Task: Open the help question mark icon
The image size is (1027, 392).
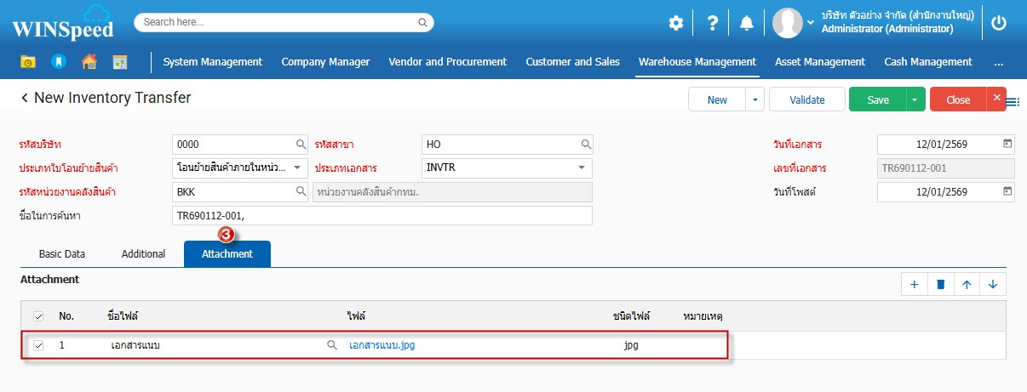Action: (712, 23)
